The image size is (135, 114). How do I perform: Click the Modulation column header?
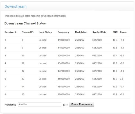(x=81, y=32)
